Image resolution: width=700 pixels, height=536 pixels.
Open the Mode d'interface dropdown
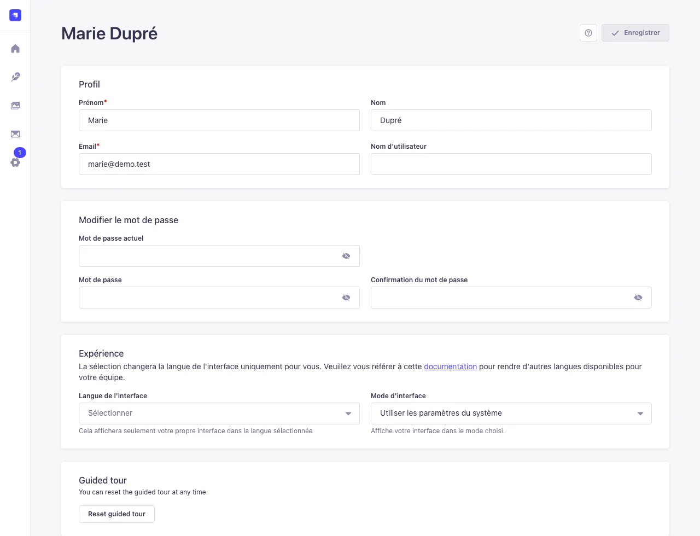(511, 413)
